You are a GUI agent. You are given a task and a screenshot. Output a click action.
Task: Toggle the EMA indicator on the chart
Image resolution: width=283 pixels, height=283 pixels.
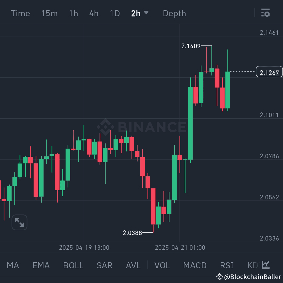click(41, 265)
